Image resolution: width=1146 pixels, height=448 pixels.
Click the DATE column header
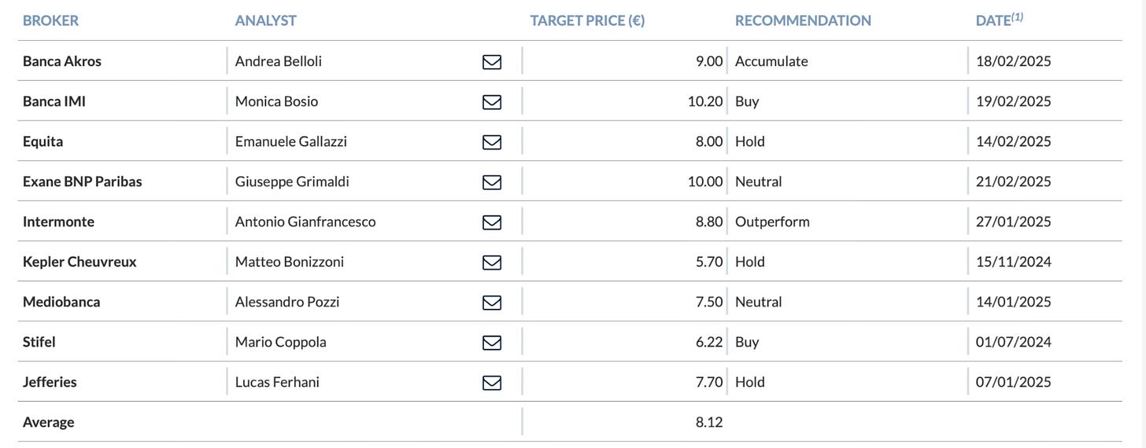(993, 20)
